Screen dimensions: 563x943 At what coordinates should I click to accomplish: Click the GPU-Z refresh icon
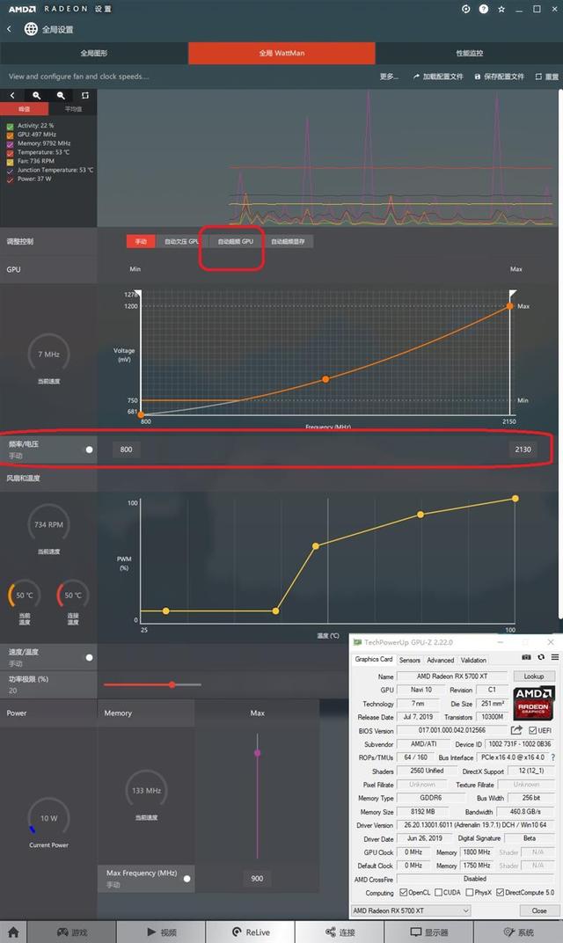tap(541, 658)
